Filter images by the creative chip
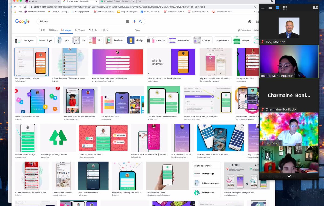The width and height of the screenshot is (324, 206). tap(157, 40)
